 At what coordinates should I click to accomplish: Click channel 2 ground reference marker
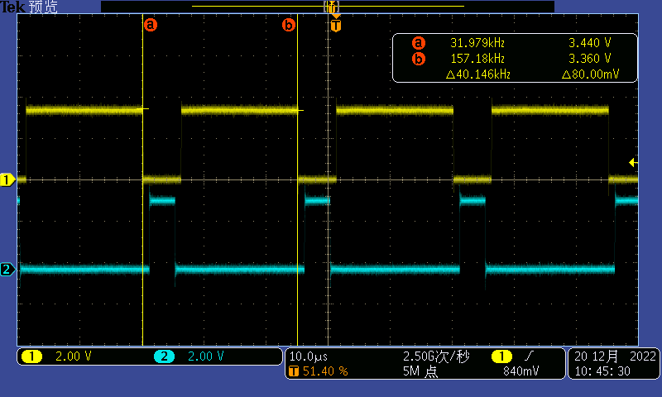7,269
